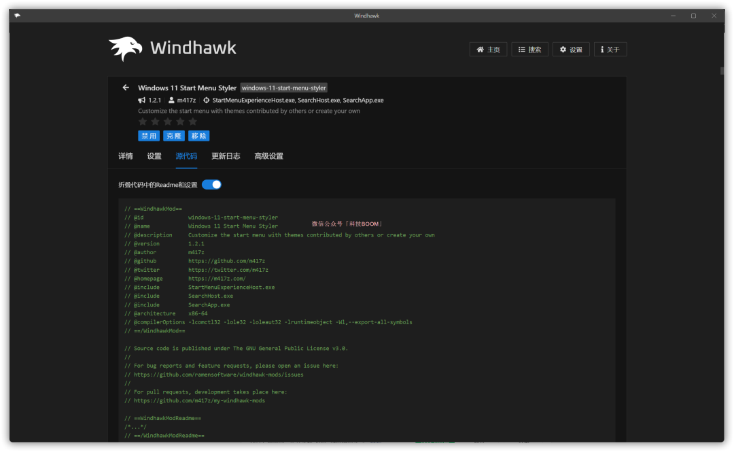Click the https://m417z.com/ homepage line
The width and height of the screenshot is (734, 452).
tap(185, 279)
